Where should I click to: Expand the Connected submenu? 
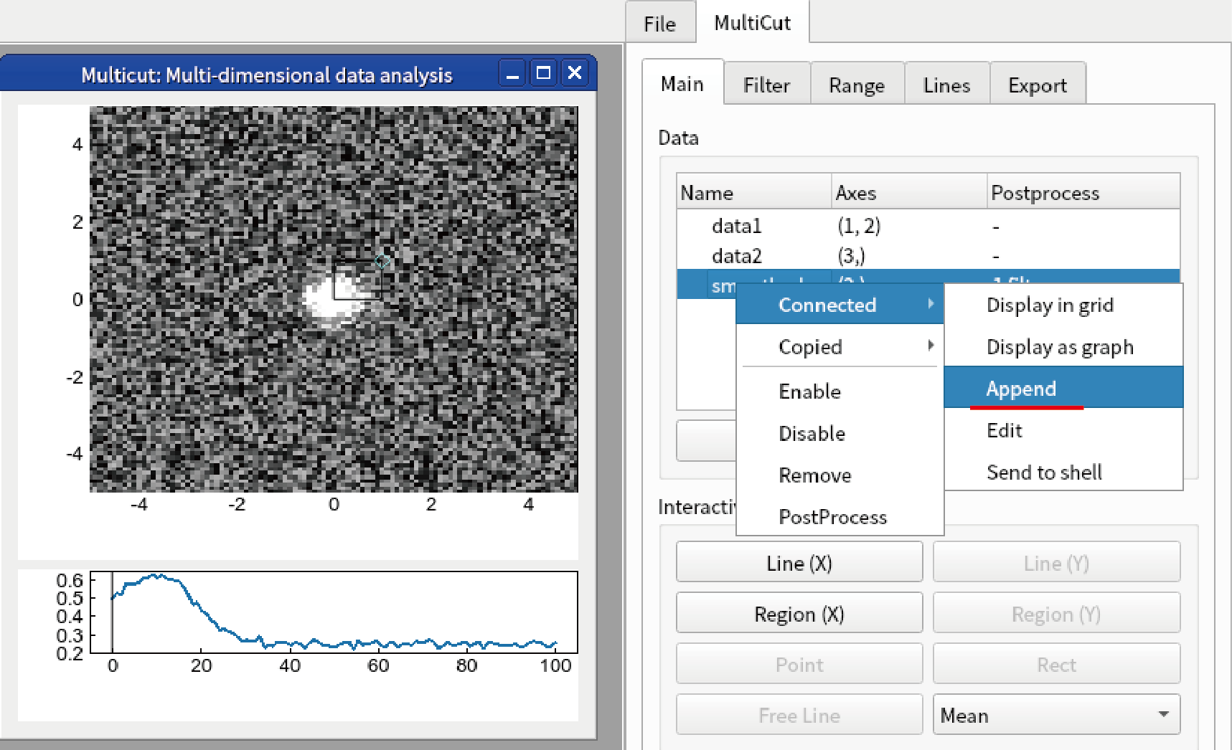tap(840, 305)
